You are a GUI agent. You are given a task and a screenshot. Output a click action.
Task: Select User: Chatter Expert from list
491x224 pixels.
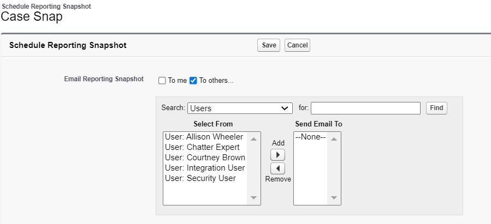point(202,148)
